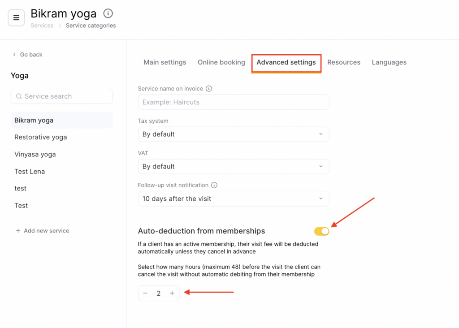
Task: Click the Go back arrow icon
Action: 14,55
